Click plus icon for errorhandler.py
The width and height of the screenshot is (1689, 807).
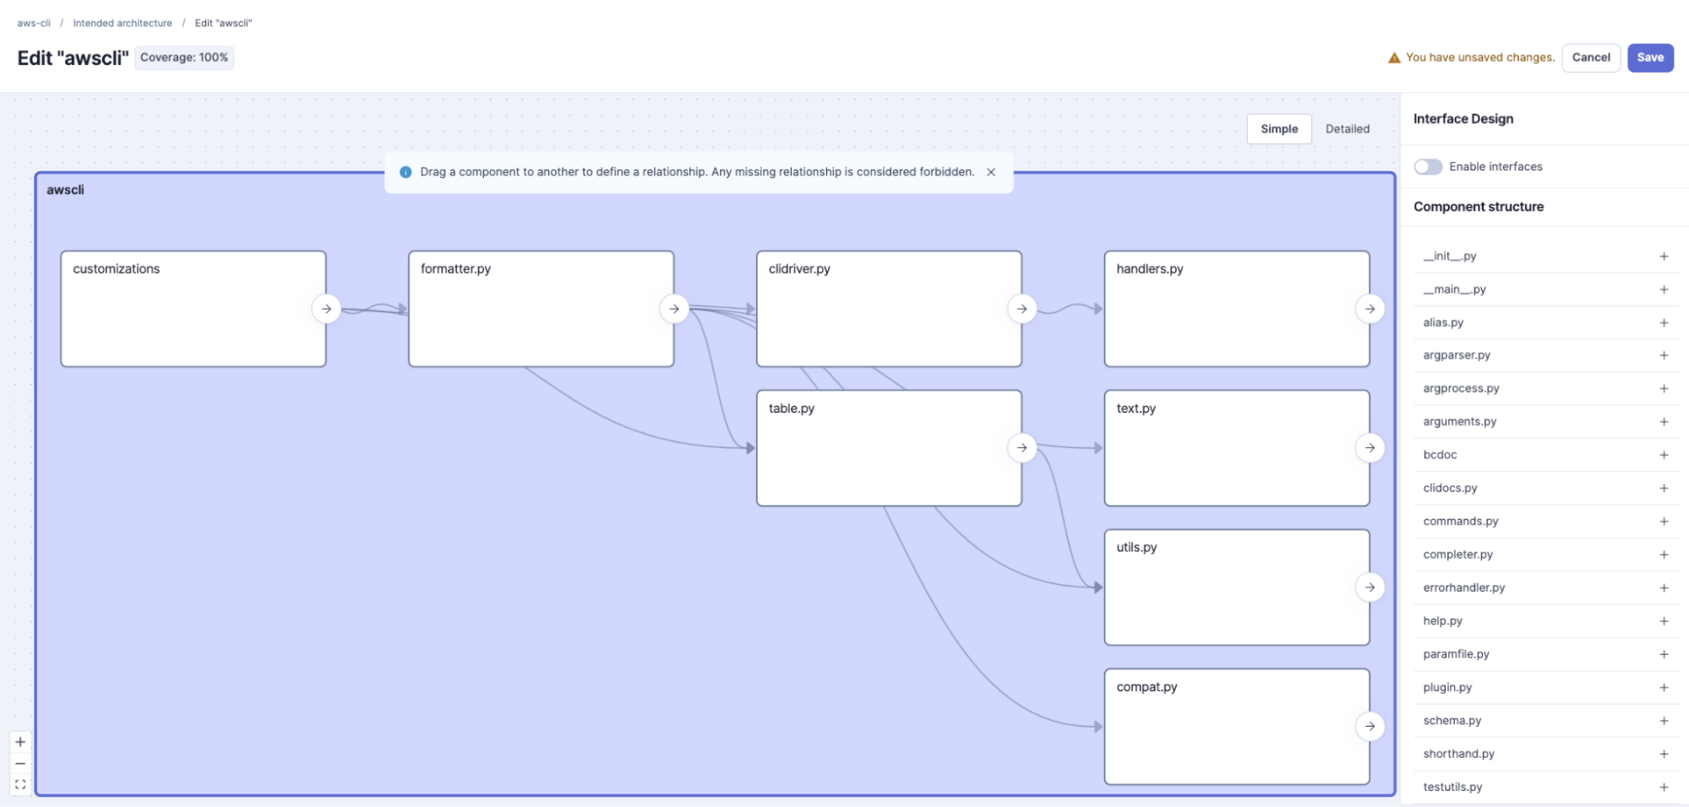1663,588
